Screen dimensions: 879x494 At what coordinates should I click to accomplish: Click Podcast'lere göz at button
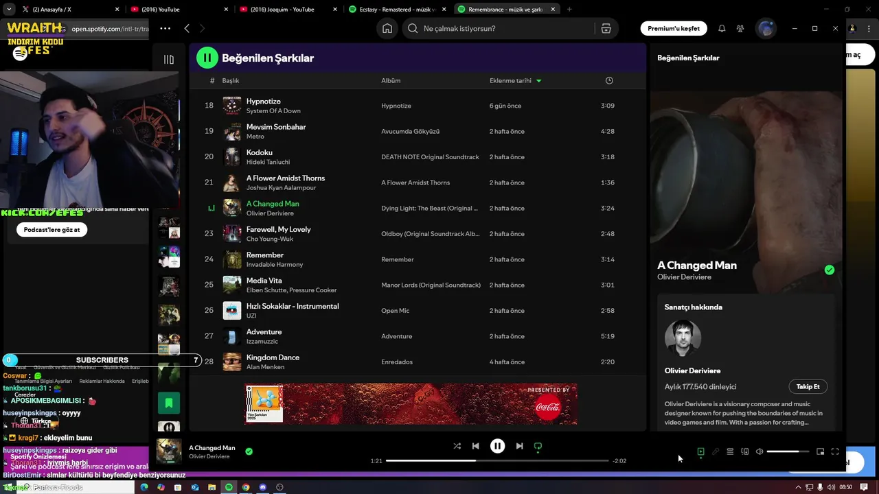(x=52, y=230)
